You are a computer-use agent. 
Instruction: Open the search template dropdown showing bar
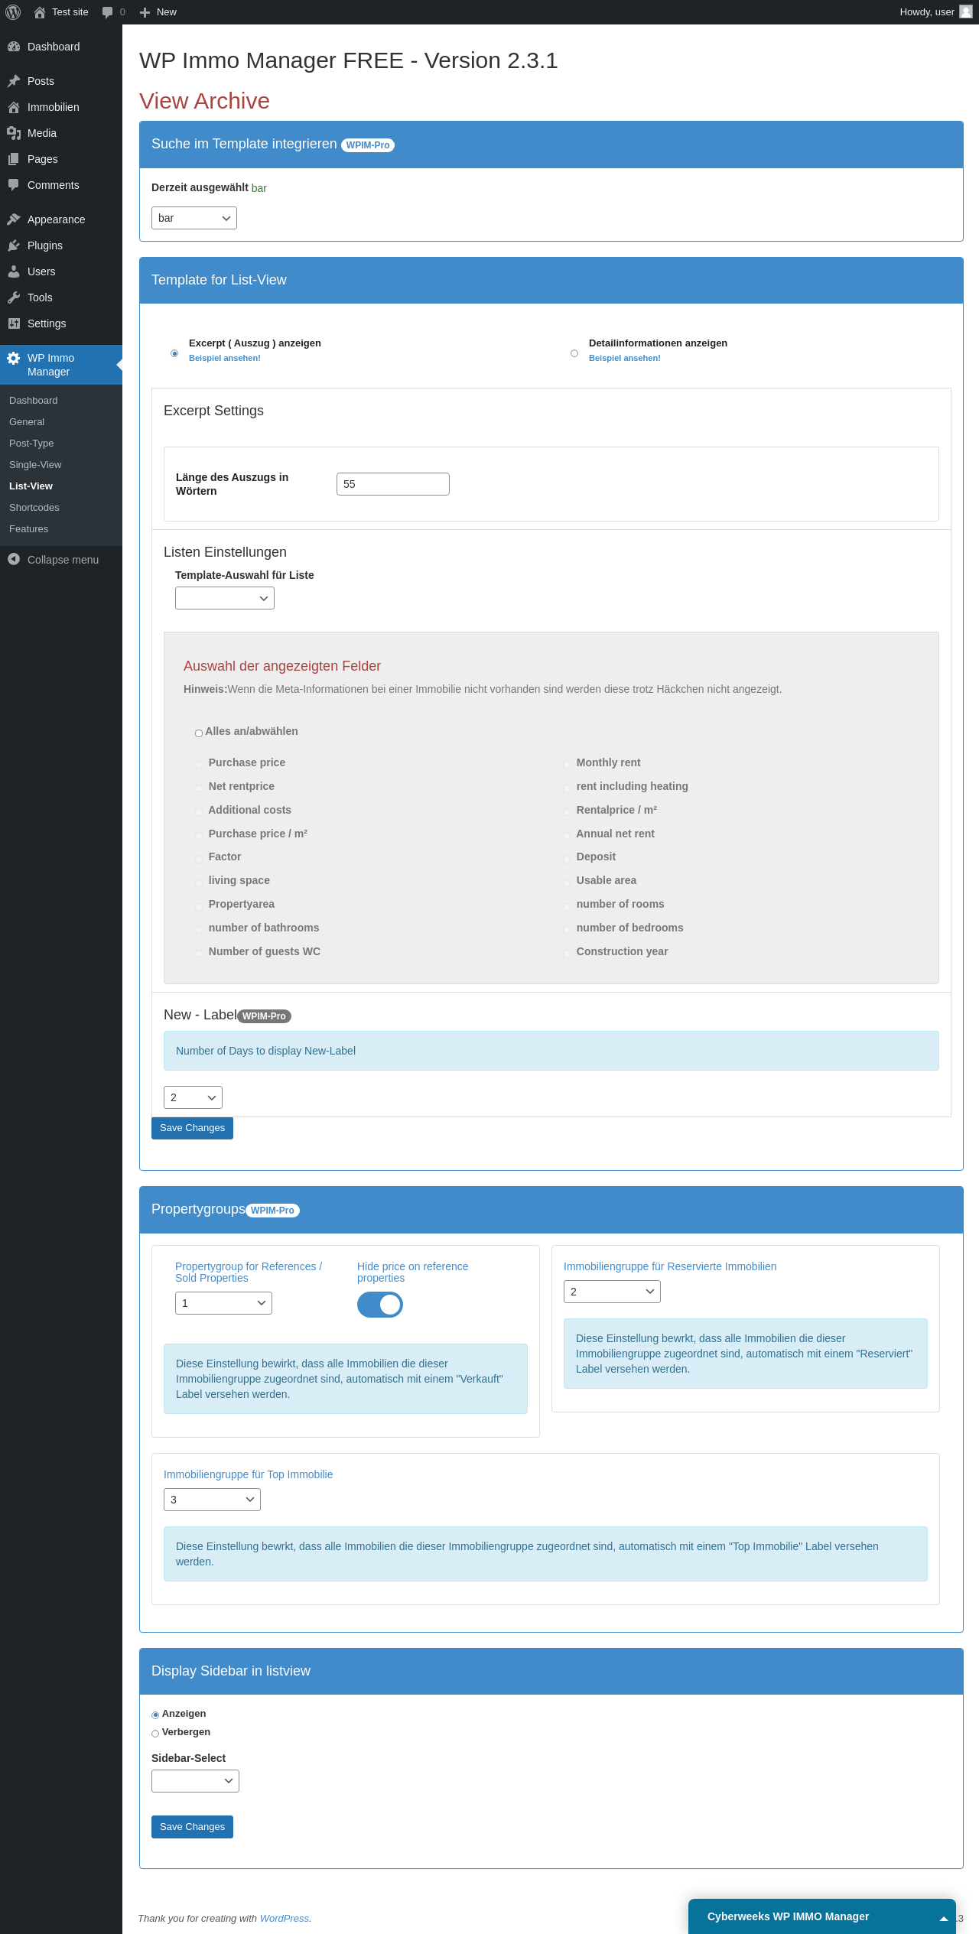[194, 218]
